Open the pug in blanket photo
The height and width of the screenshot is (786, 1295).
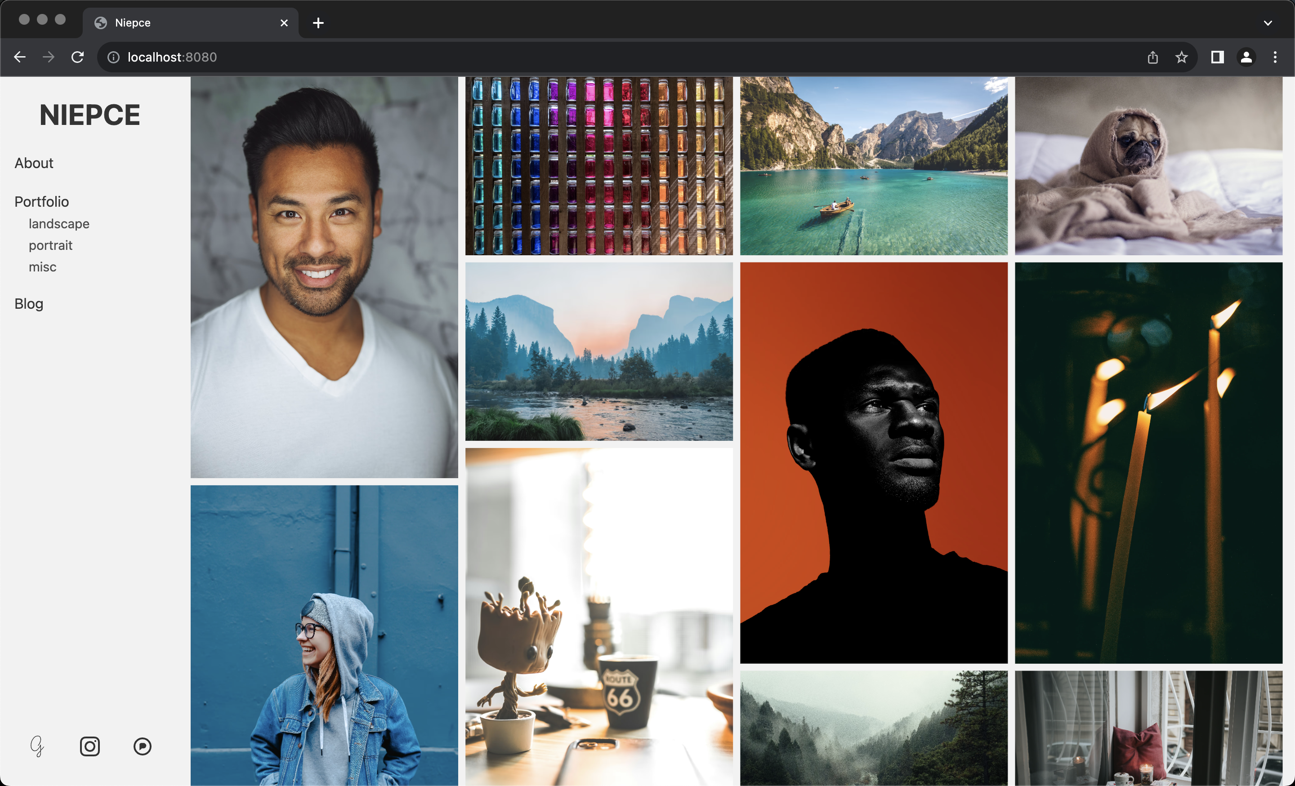click(x=1148, y=166)
